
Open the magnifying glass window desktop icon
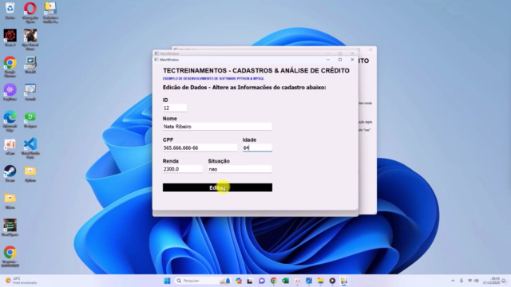(30, 92)
